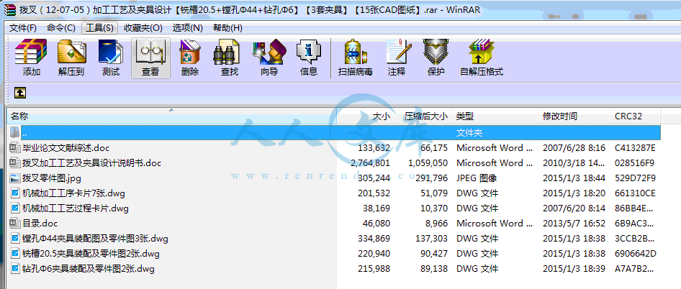Click the up-one-level folder arrow icon
This screenshot has height=289, width=681.
tap(20, 93)
